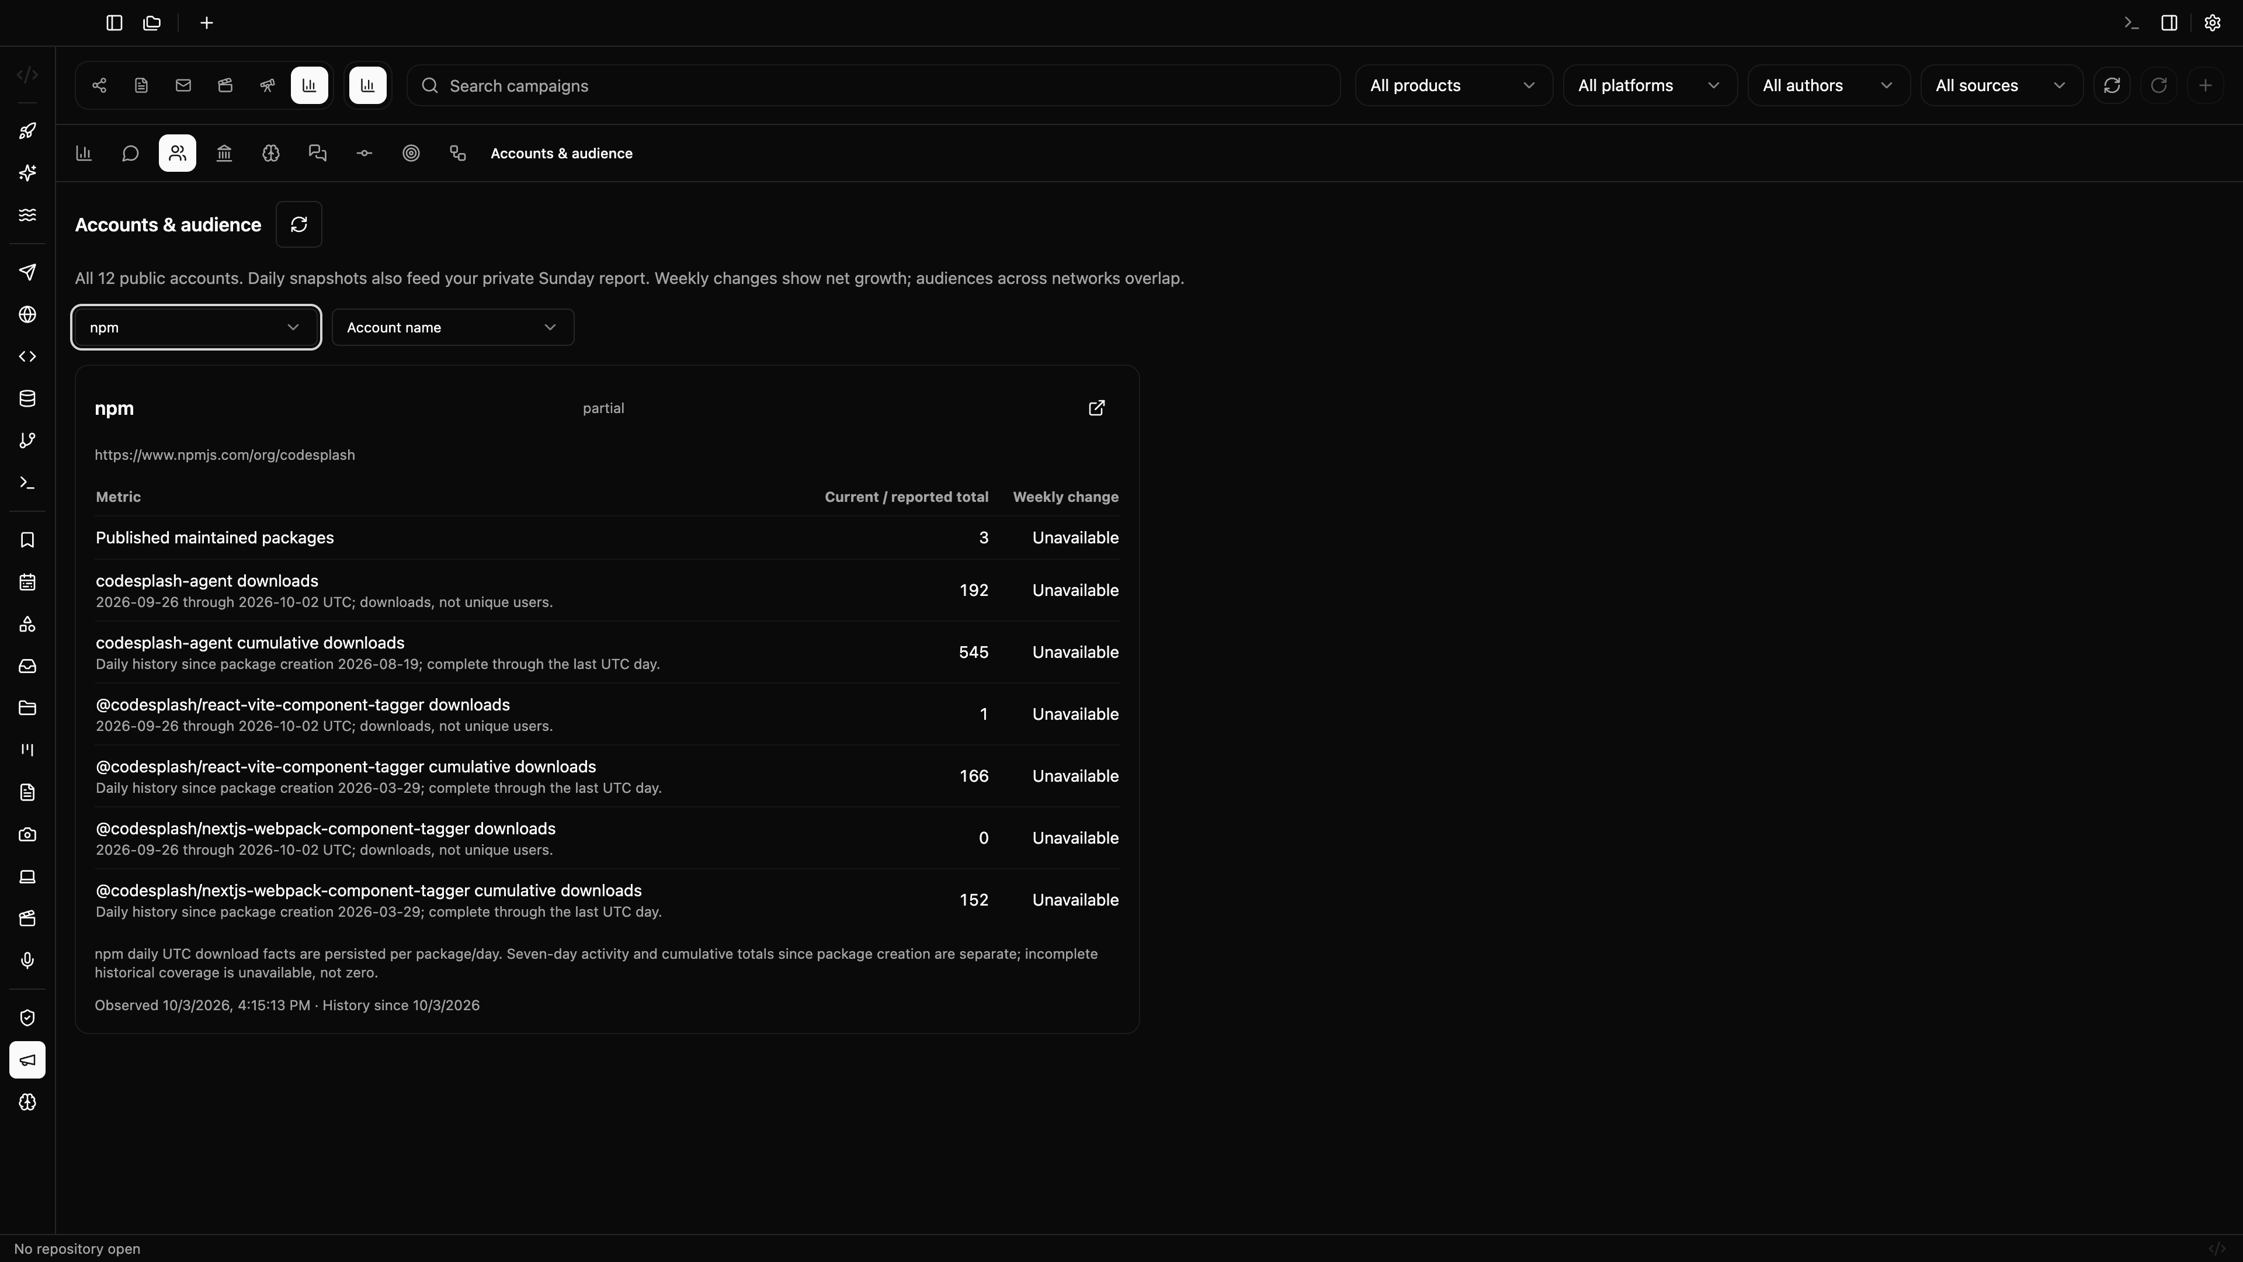Open the Account name sort dropdown

point(453,327)
